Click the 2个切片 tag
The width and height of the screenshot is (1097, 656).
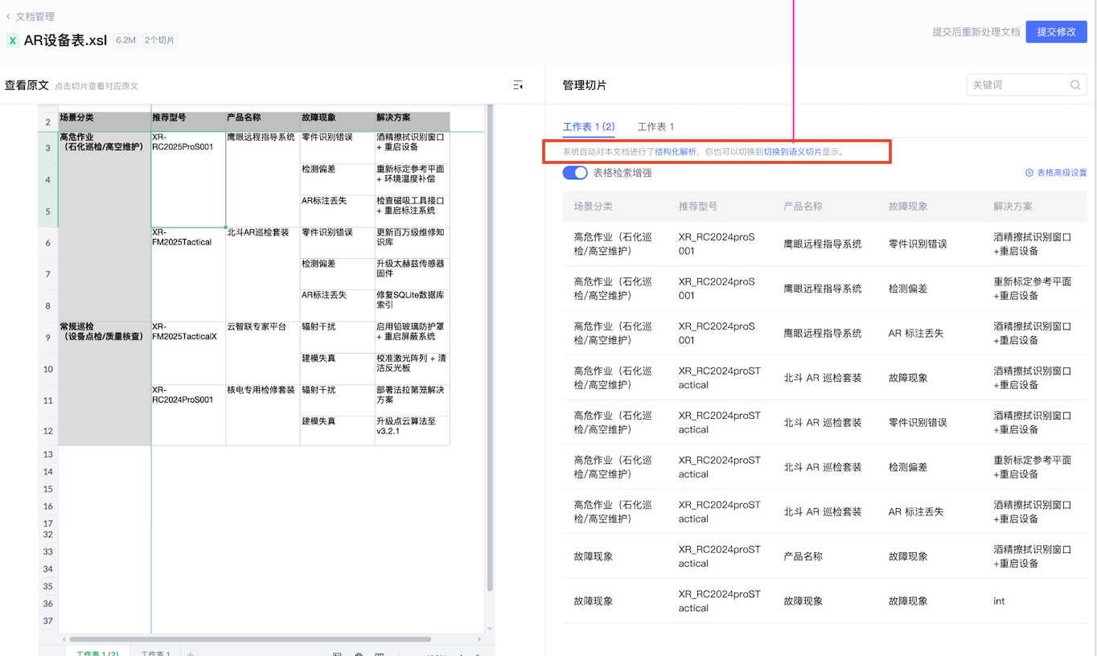[160, 40]
